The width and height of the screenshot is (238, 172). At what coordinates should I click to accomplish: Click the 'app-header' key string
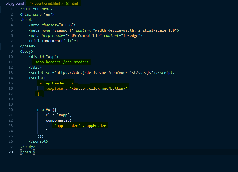tap(67, 126)
